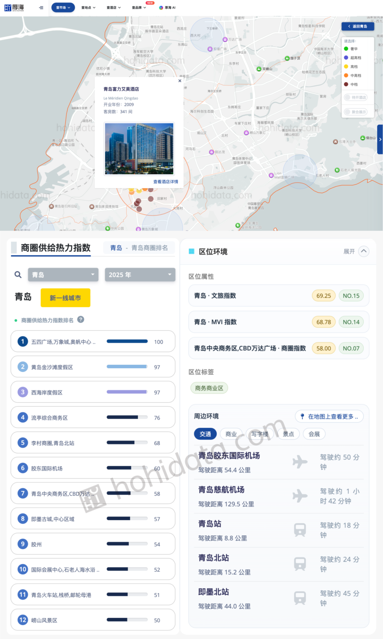The width and height of the screenshot is (383, 639).
Task: Click the 石老人观光园 marker
Action: pyautogui.click(x=337, y=170)
